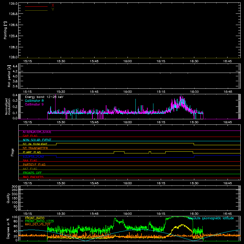244x244 pixels.
Task: Click the 128.4 pointing axis value
Action: 13,36
